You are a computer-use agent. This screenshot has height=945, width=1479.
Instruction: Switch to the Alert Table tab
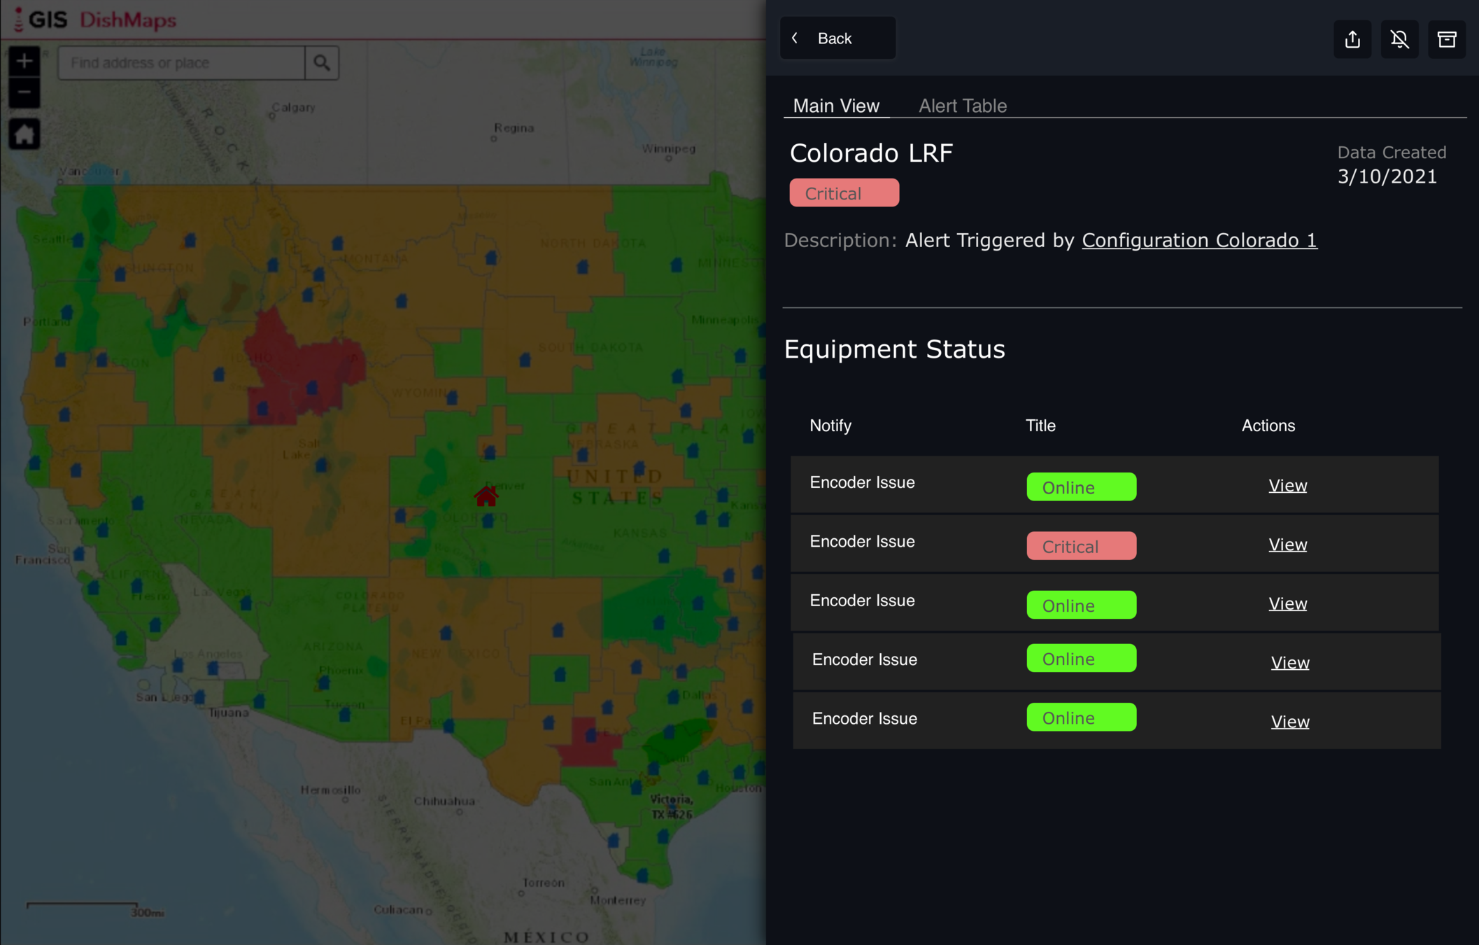962,106
